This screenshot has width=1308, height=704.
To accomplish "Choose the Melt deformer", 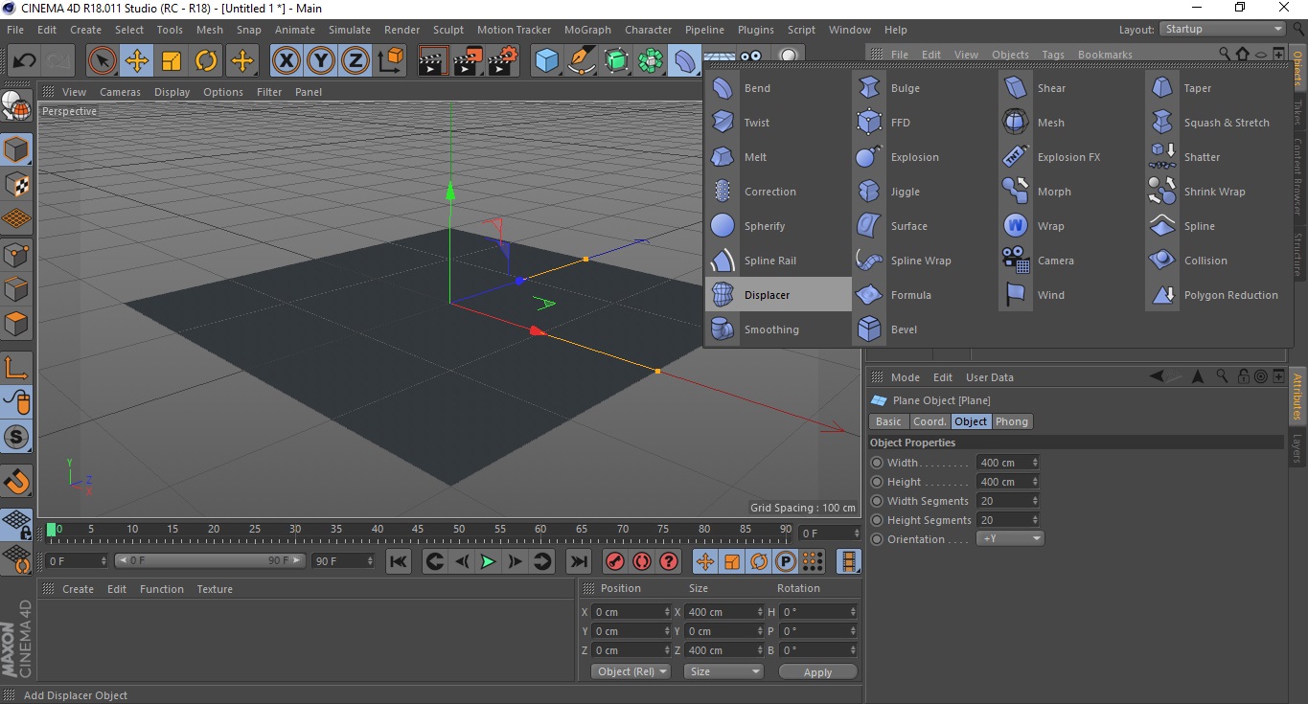I will pyautogui.click(x=778, y=157).
